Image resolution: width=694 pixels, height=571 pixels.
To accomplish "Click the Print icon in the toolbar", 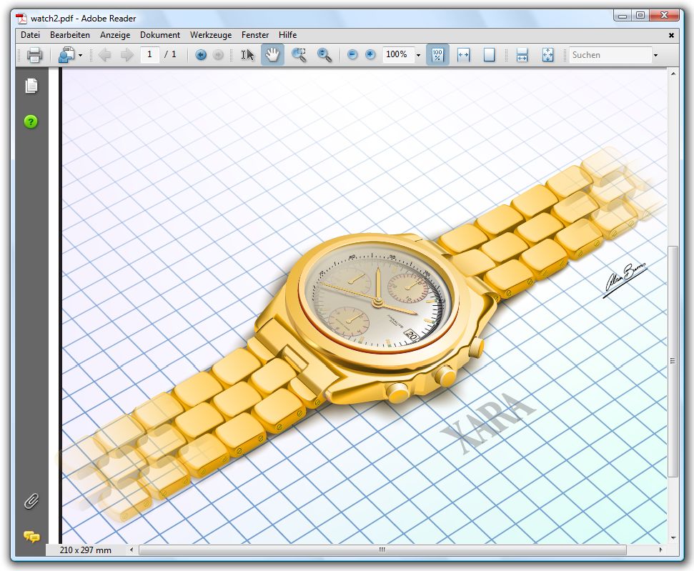I will pos(34,55).
